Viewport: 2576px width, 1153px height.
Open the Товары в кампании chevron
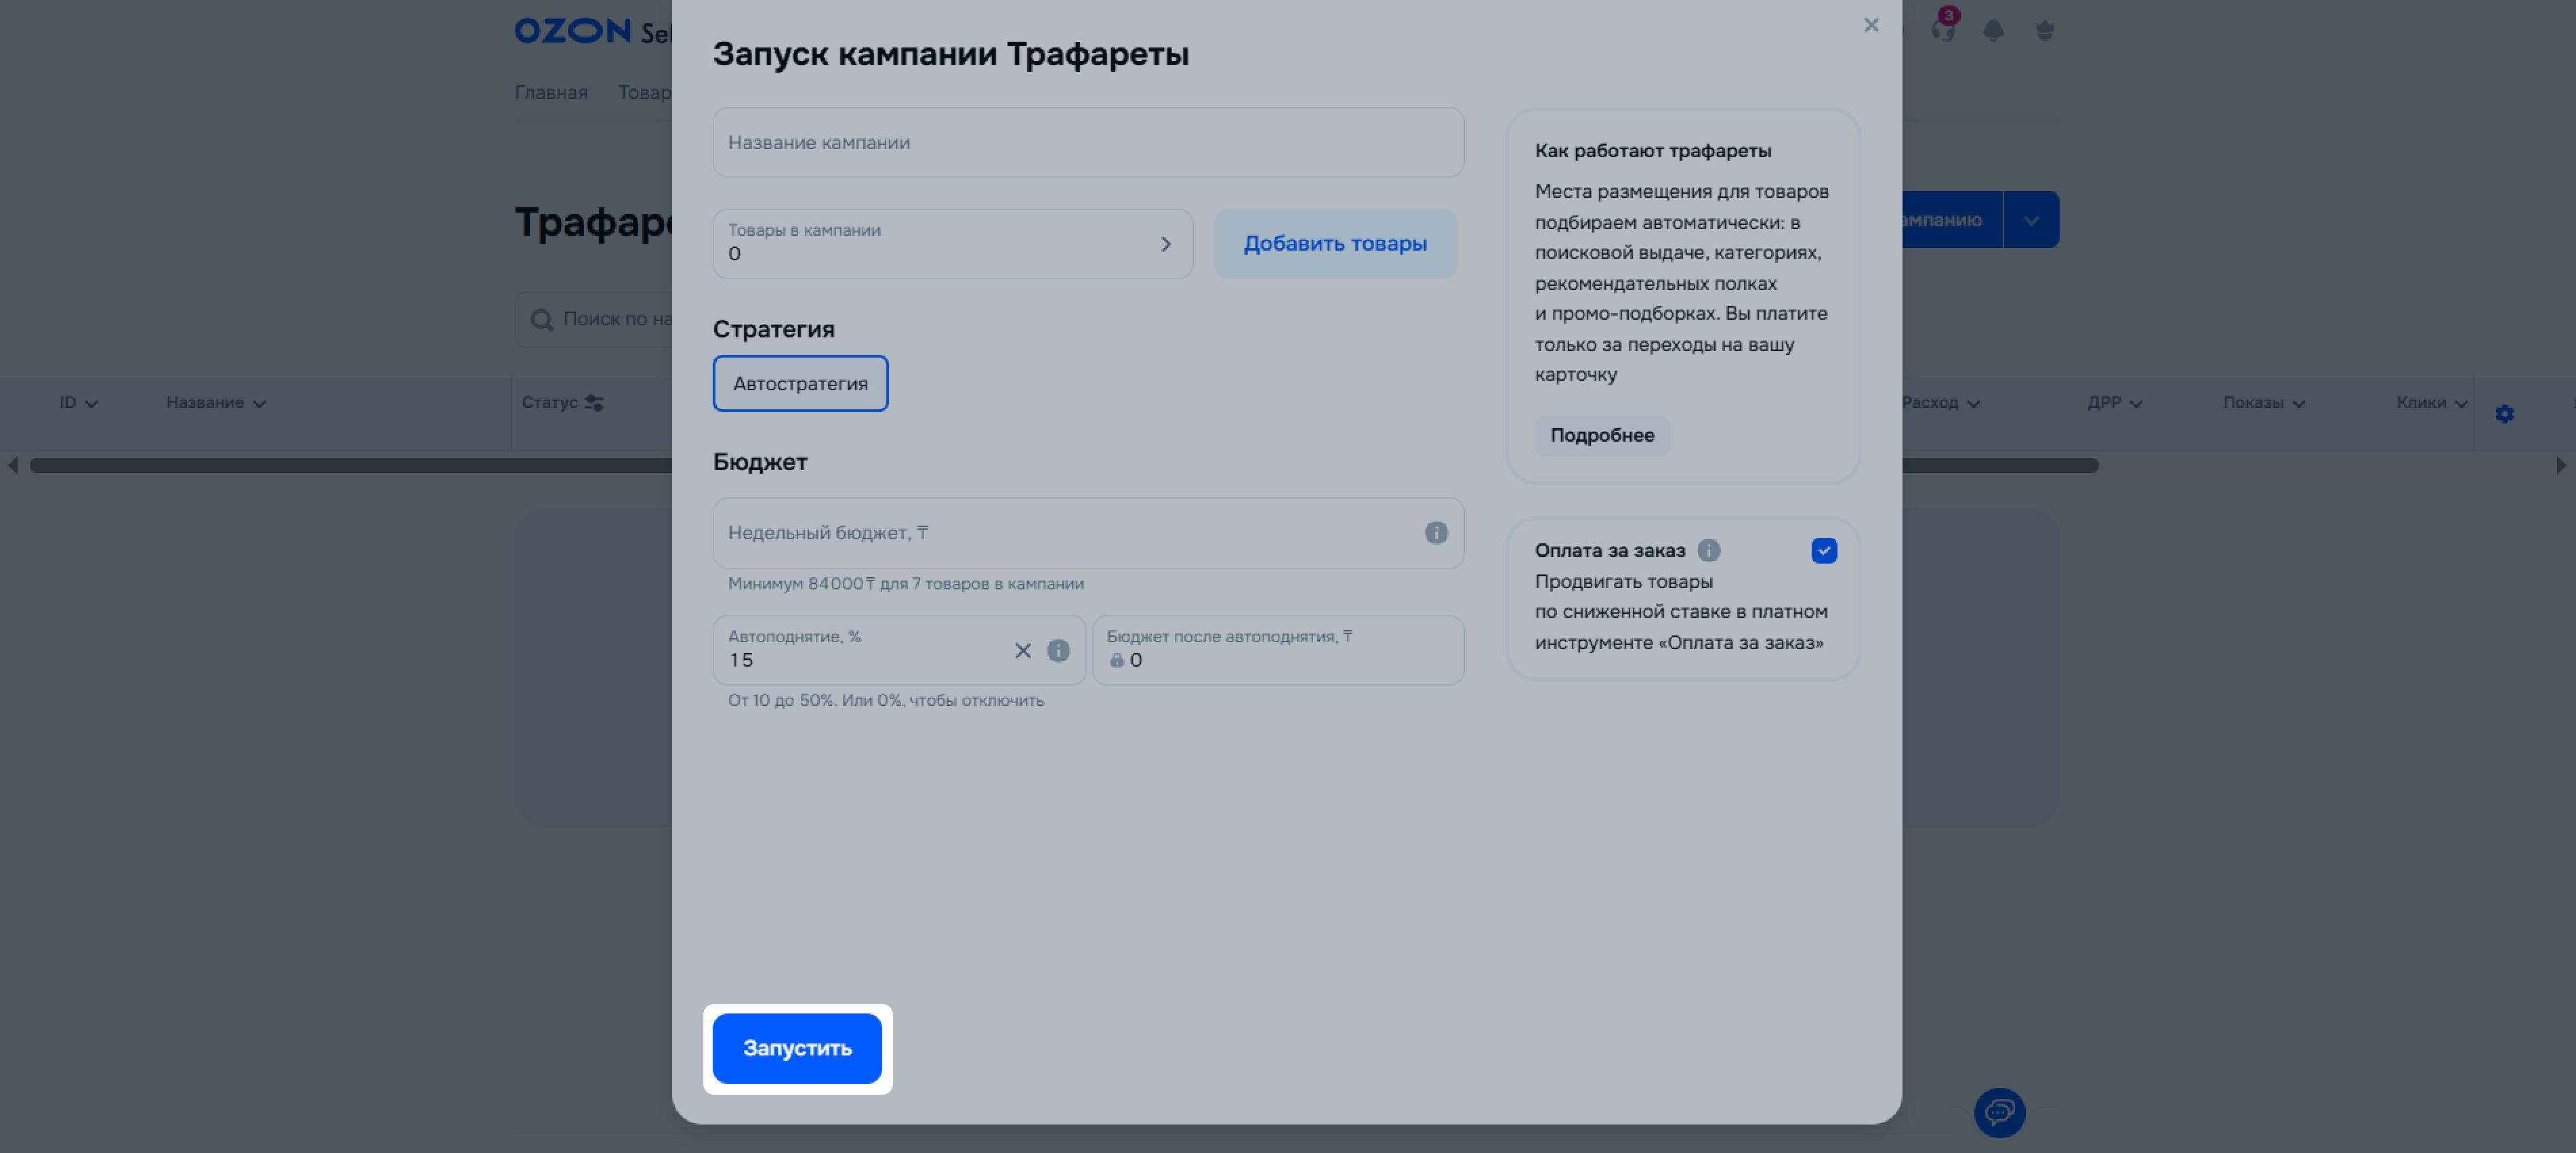(1165, 244)
